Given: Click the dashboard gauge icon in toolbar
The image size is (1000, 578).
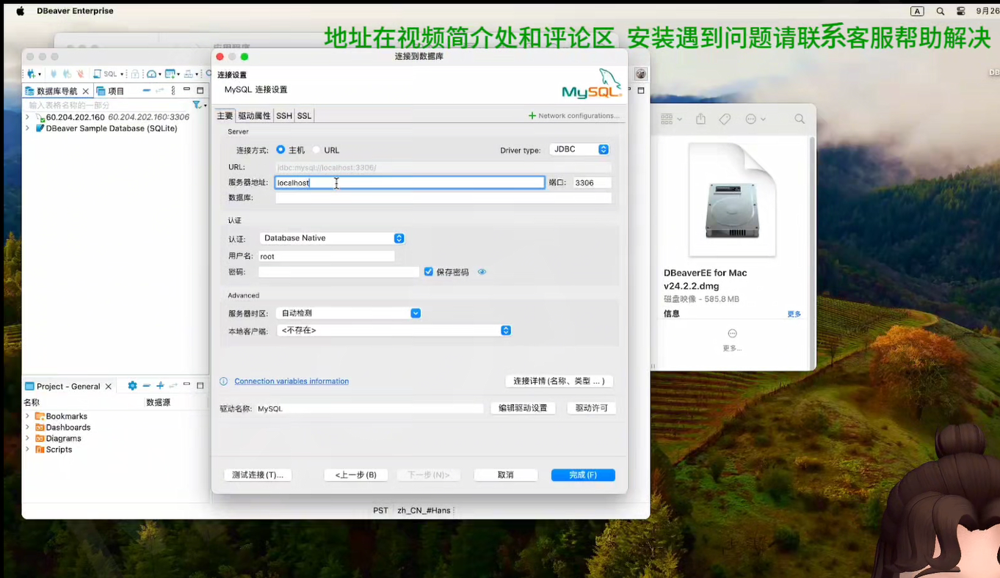Looking at the screenshot, I should 152,73.
